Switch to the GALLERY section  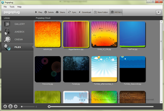click(x=20, y=24)
